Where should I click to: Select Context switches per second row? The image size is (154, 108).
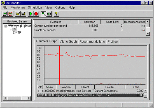[90, 26]
